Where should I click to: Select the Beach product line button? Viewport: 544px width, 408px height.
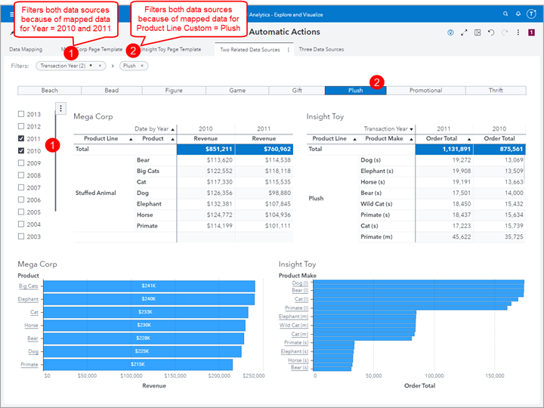[50, 91]
